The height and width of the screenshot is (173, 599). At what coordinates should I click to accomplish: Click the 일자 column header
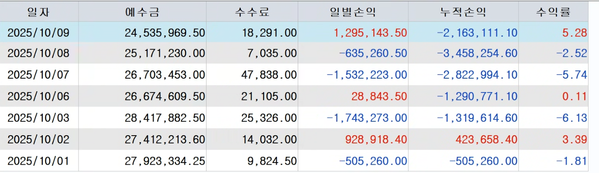pyautogui.click(x=39, y=11)
